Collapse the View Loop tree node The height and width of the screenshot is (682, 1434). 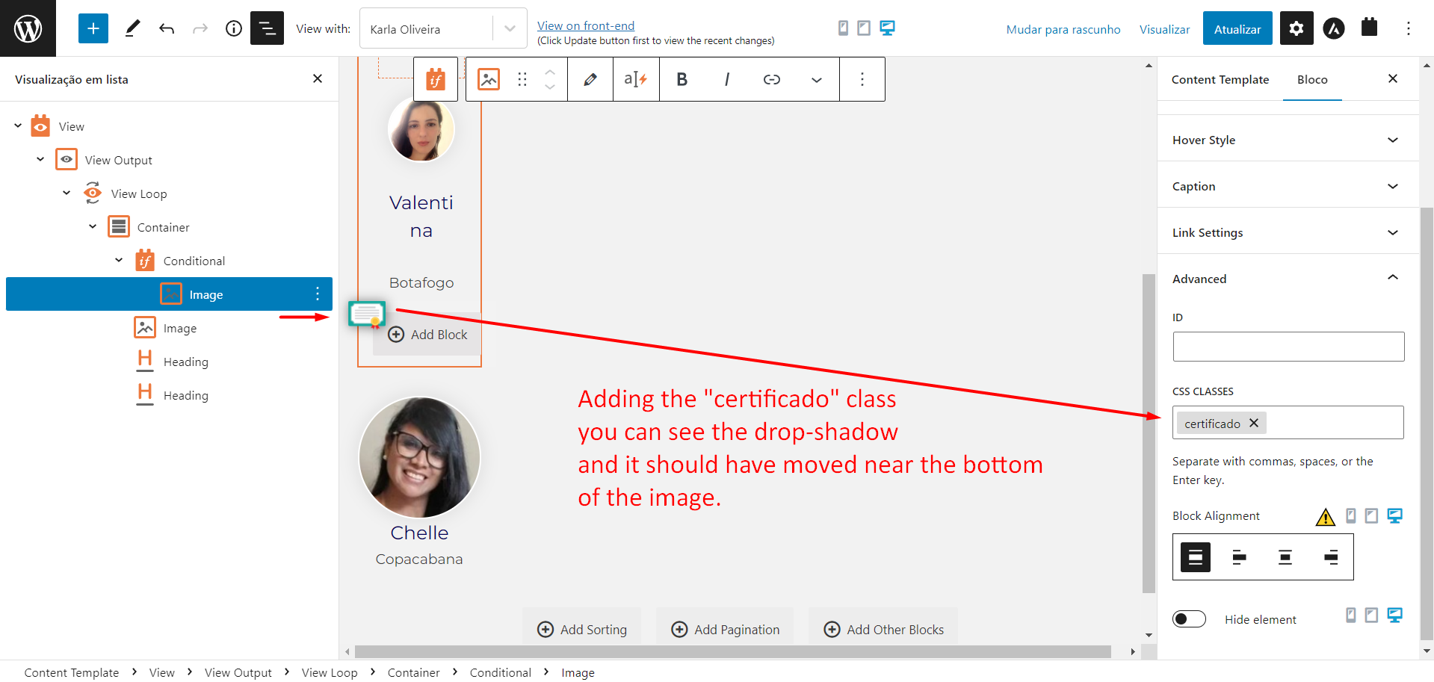(67, 193)
